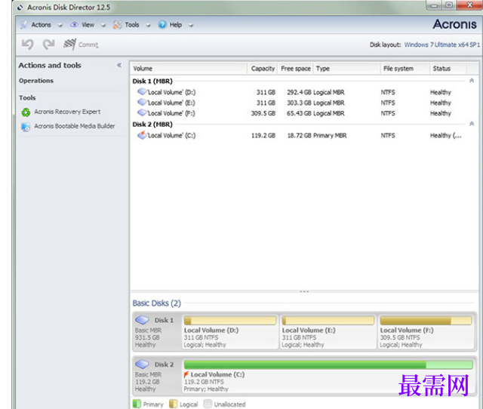The height and width of the screenshot is (409, 483).
Task: Click the 119.2 GB capacity cell for C:
Action: pyautogui.click(x=263, y=135)
